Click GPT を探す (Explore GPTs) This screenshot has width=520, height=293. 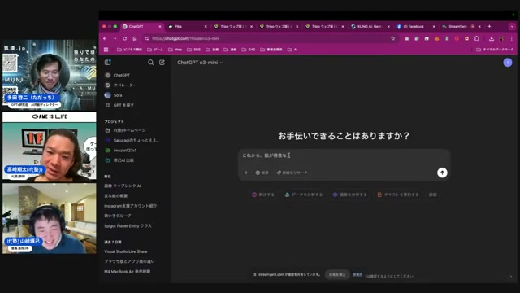point(119,105)
